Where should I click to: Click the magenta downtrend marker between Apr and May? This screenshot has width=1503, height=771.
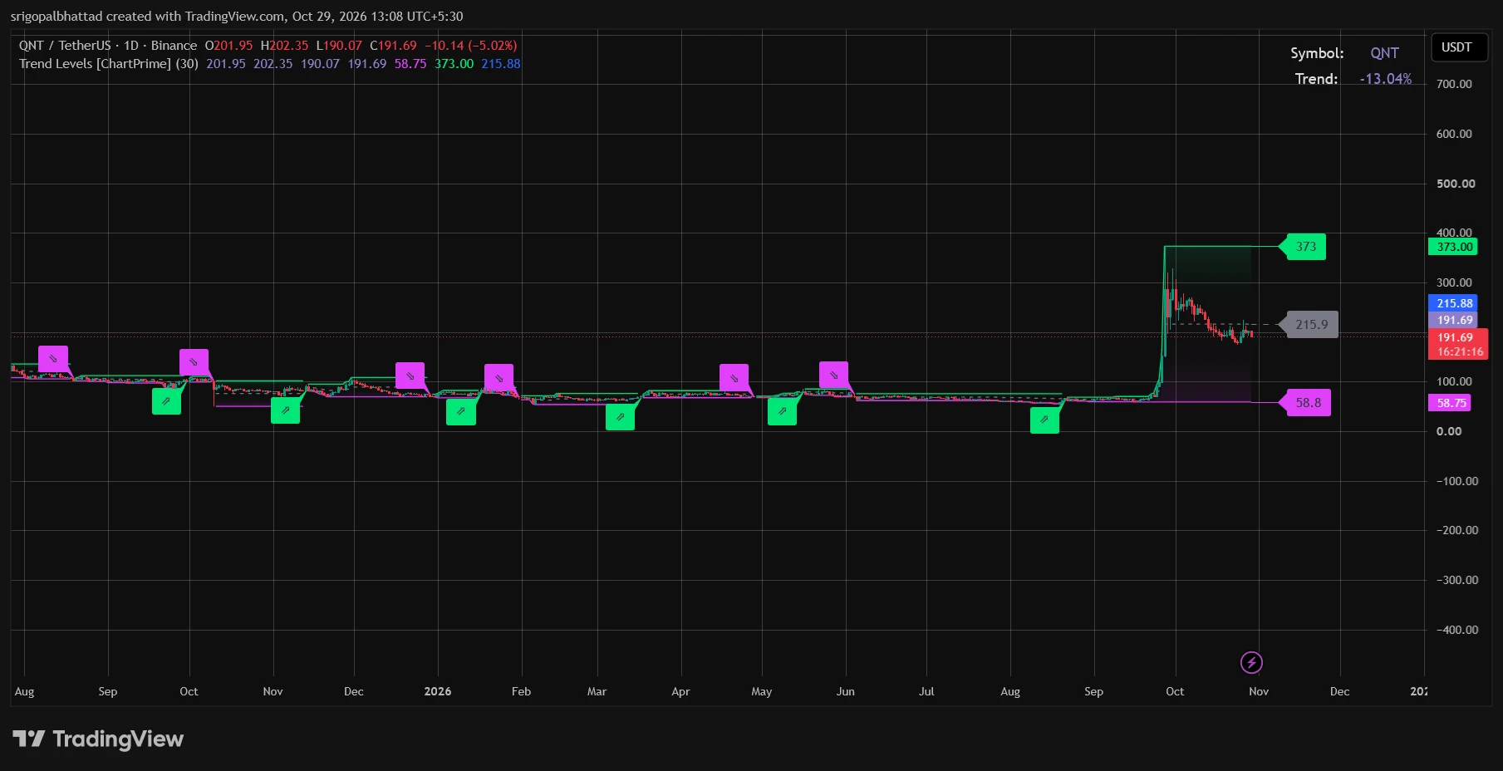click(734, 377)
